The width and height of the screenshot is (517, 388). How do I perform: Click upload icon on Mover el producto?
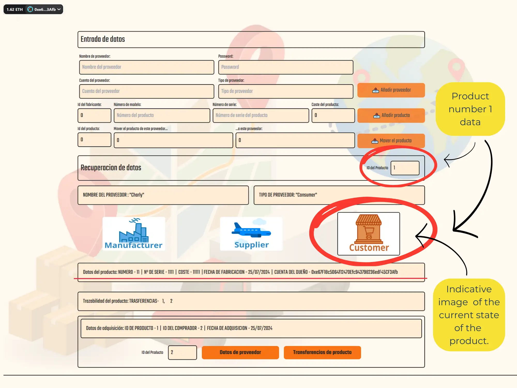(x=375, y=141)
